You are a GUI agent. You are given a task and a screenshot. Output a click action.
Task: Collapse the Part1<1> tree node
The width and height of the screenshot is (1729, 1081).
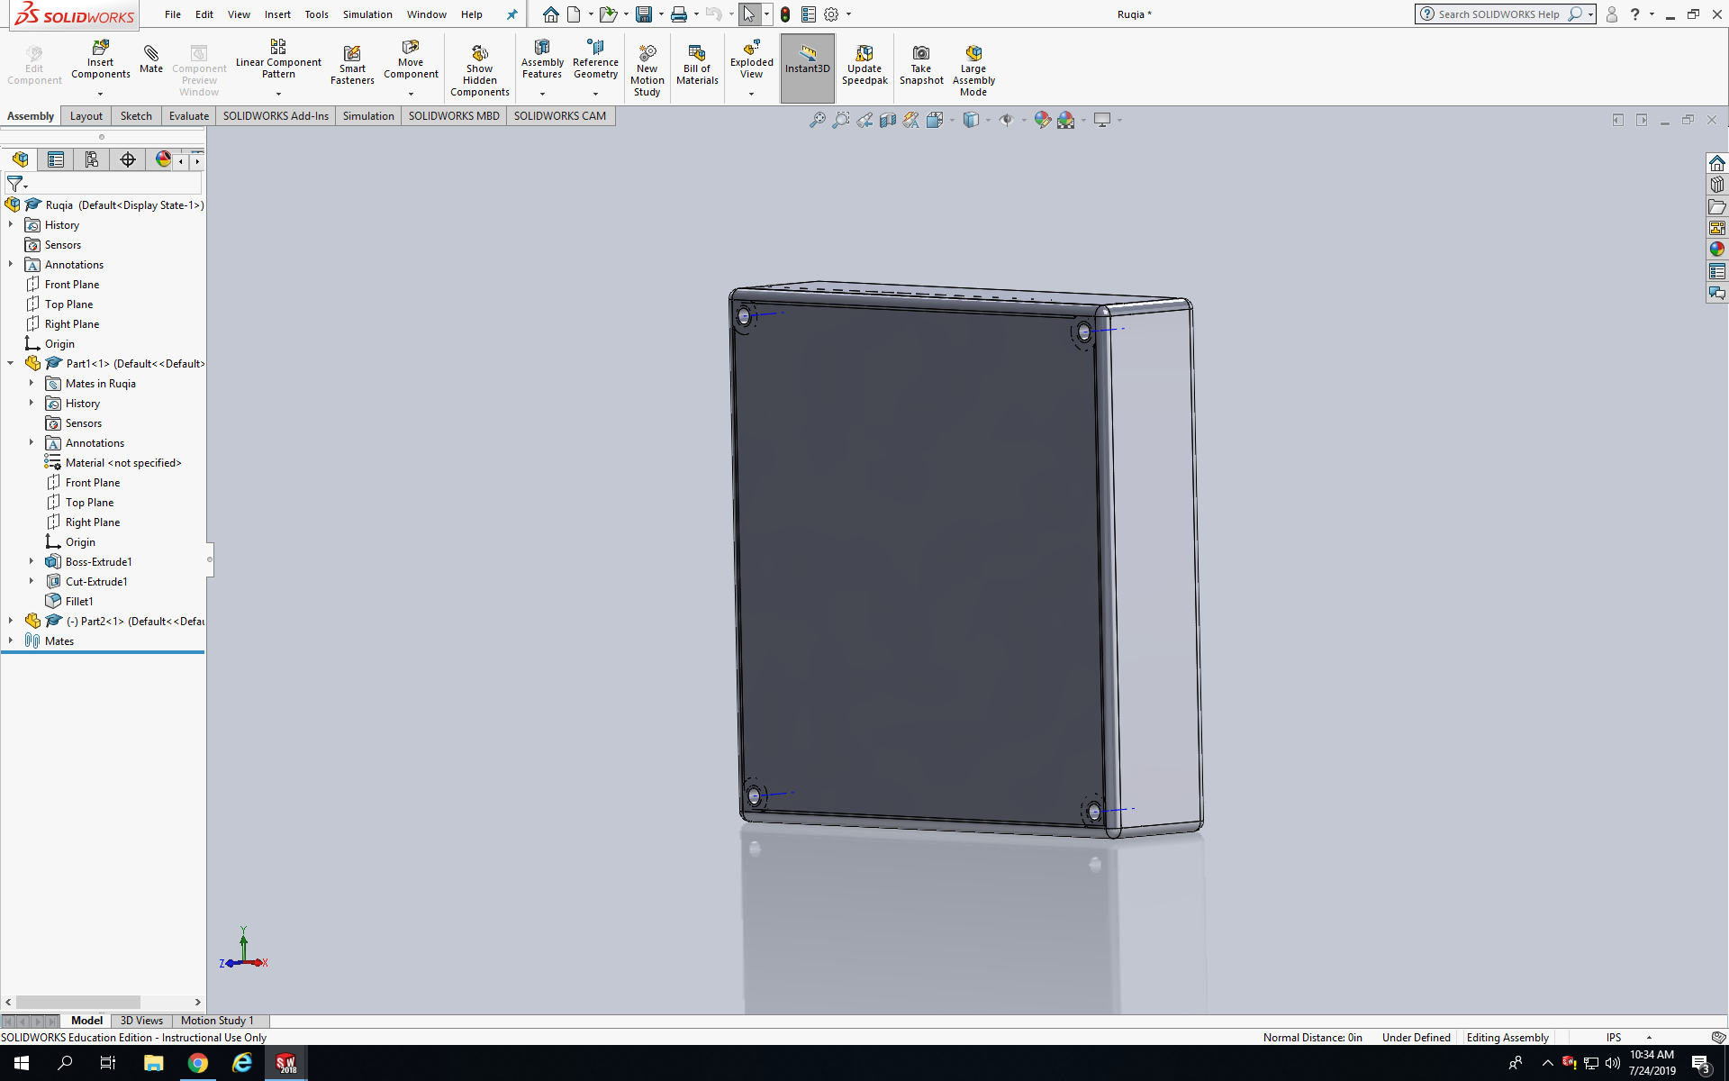point(11,363)
